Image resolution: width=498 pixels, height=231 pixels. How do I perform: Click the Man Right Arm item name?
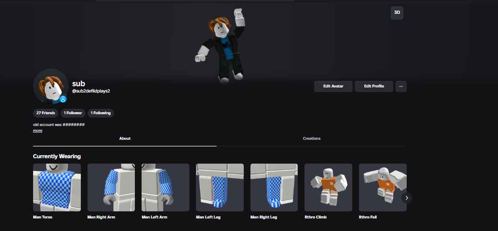click(x=101, y=217)
